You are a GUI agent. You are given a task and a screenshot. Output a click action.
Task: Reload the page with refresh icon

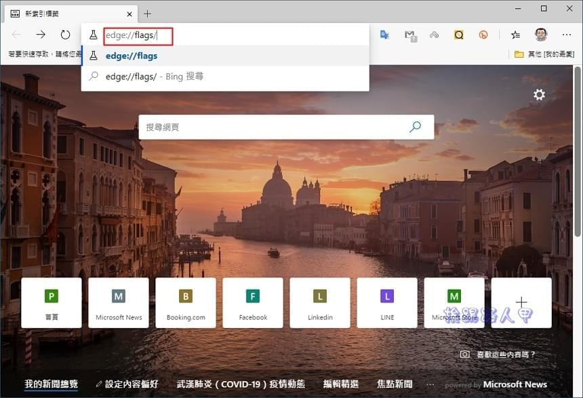pos(65,35)
